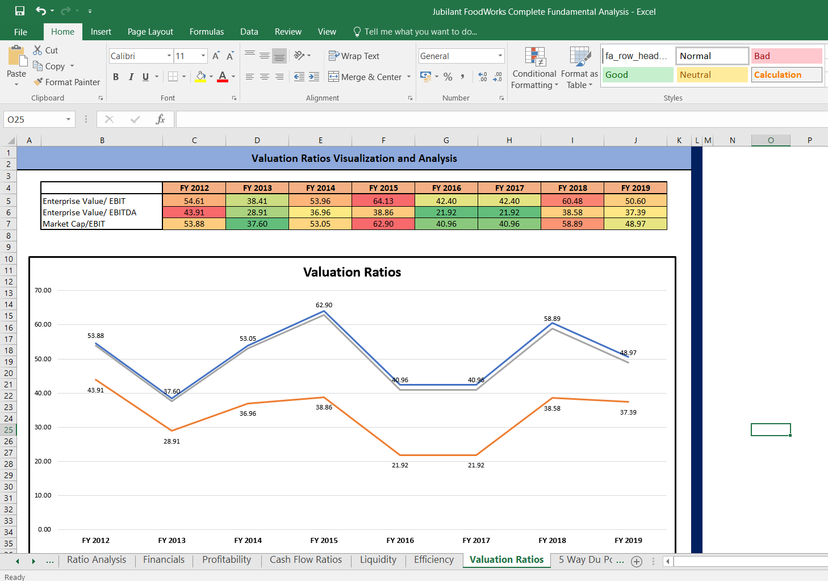Apply red font color A icon

pos(223,76)
